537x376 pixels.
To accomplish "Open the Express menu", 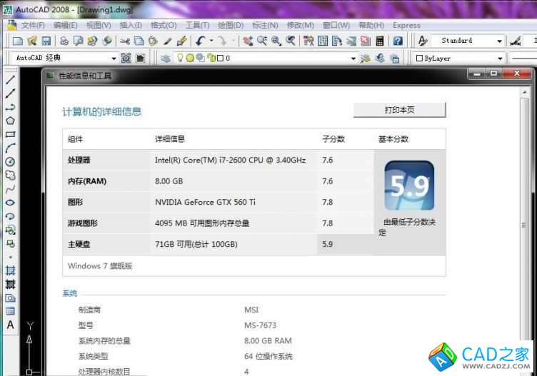I will click(x=406, y=26).
